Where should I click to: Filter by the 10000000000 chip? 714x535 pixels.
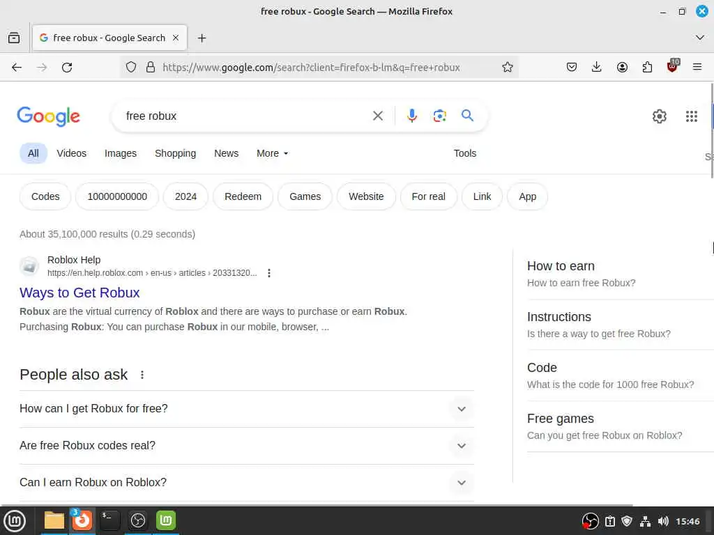pyautogui.click(x=117, y=196)
